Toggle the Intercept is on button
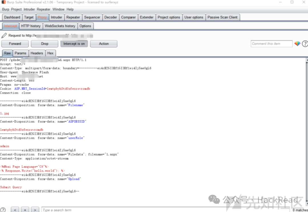 click(x=74, y=44)
